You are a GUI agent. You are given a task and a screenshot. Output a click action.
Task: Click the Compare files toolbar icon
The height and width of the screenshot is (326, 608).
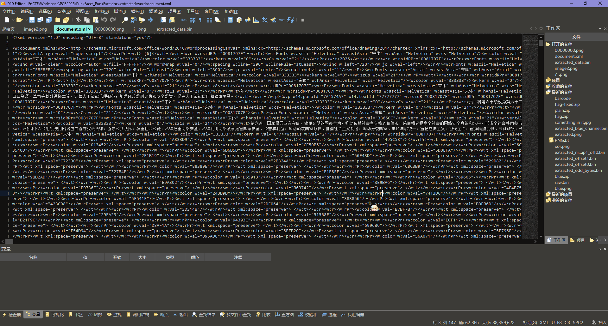(x=247, y=20)
